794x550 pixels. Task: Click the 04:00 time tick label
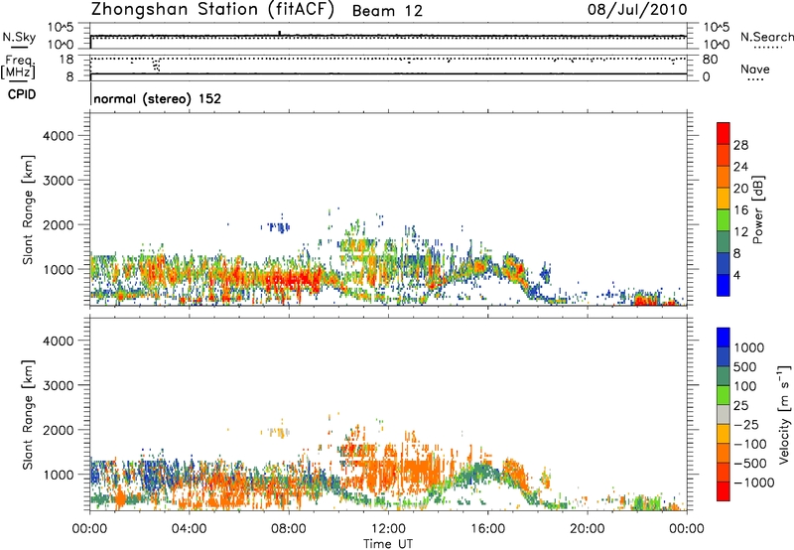(189, 529)
